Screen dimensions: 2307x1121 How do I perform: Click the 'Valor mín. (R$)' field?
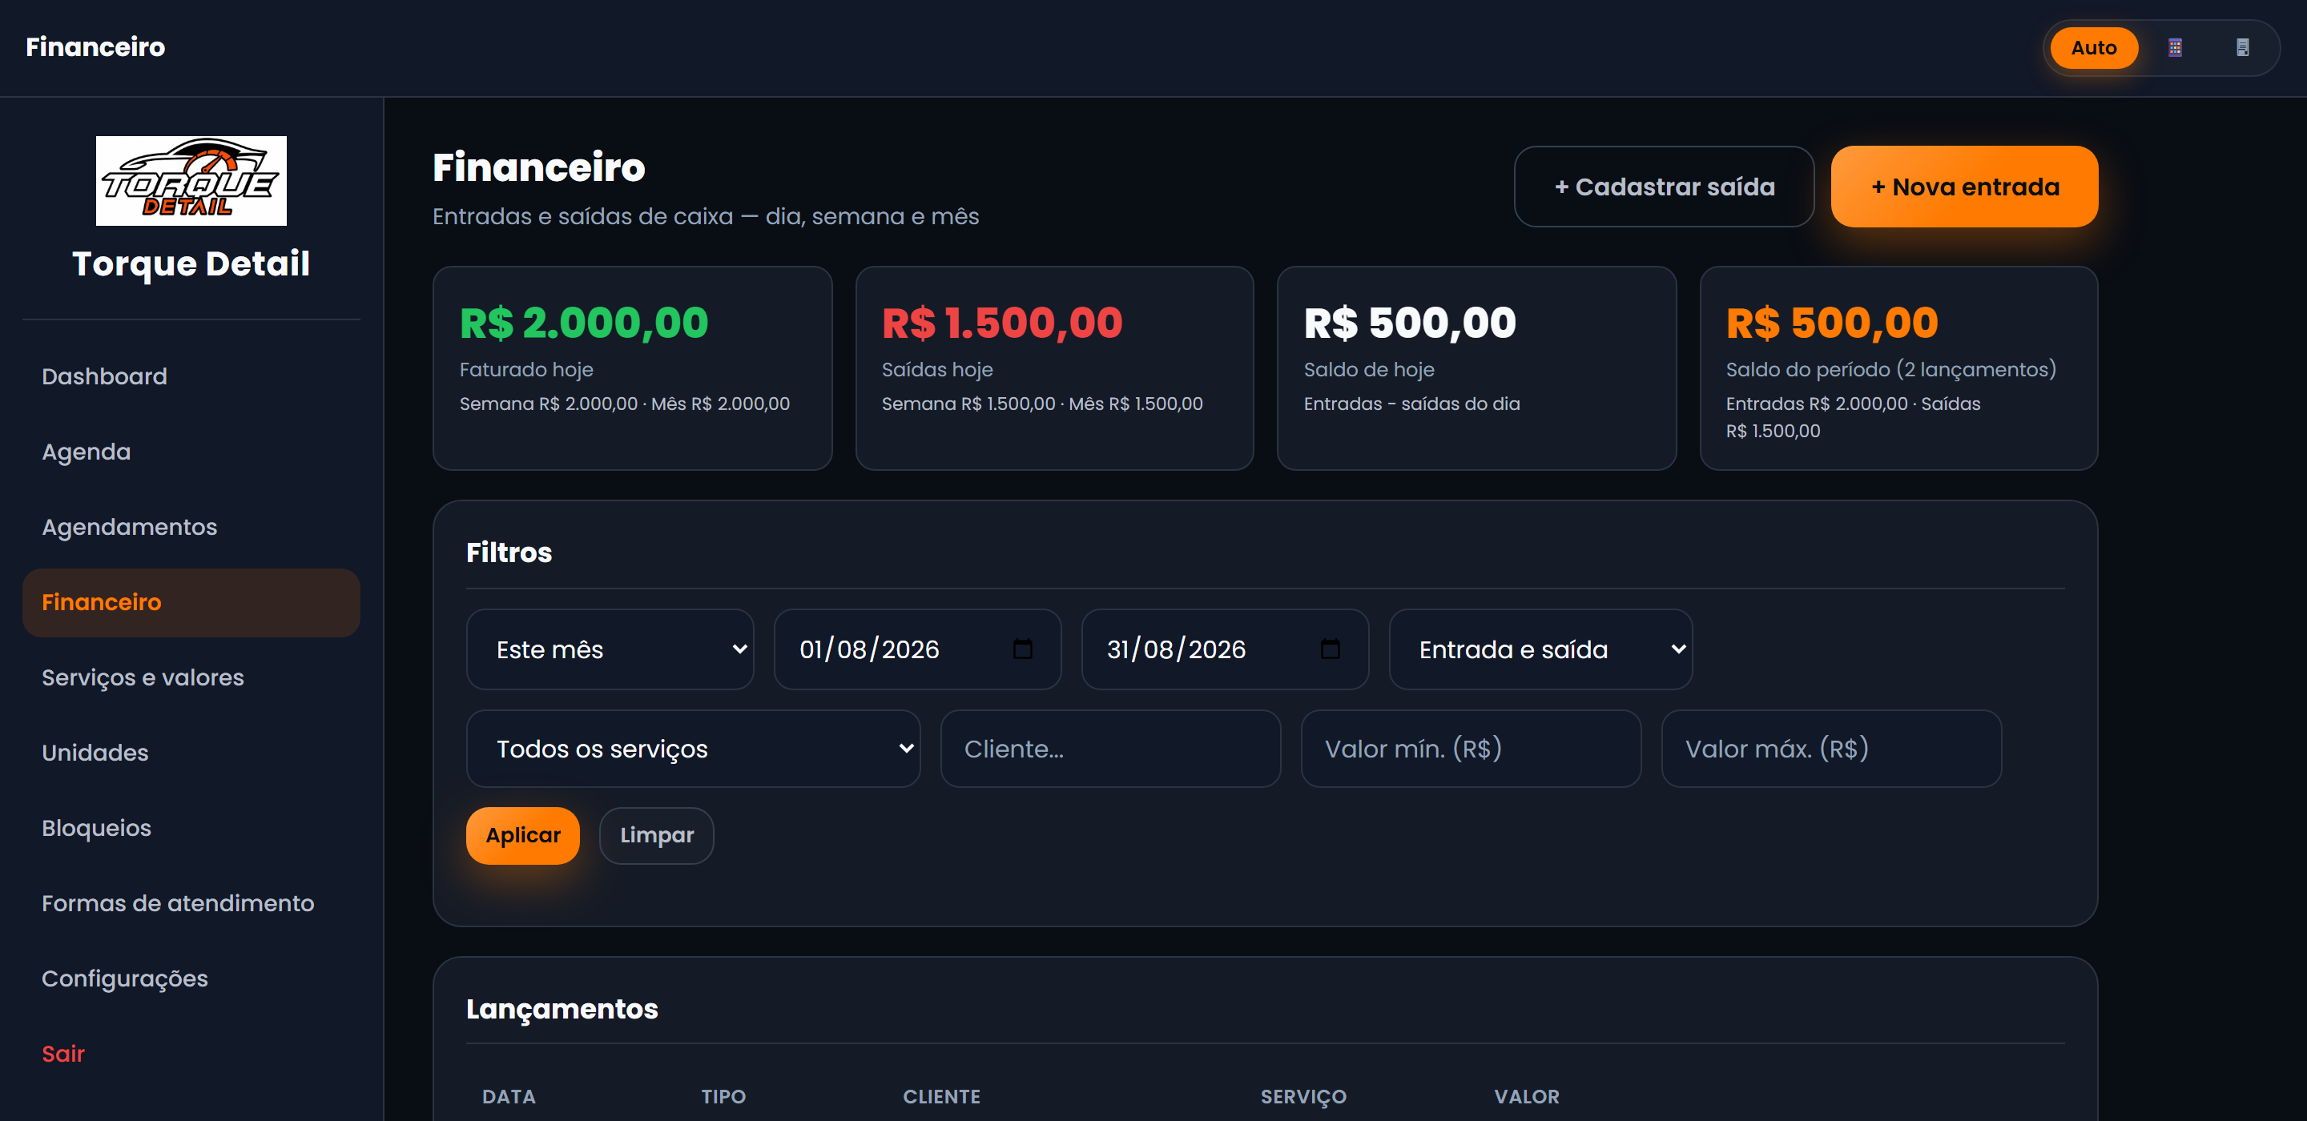(1471, 749)
